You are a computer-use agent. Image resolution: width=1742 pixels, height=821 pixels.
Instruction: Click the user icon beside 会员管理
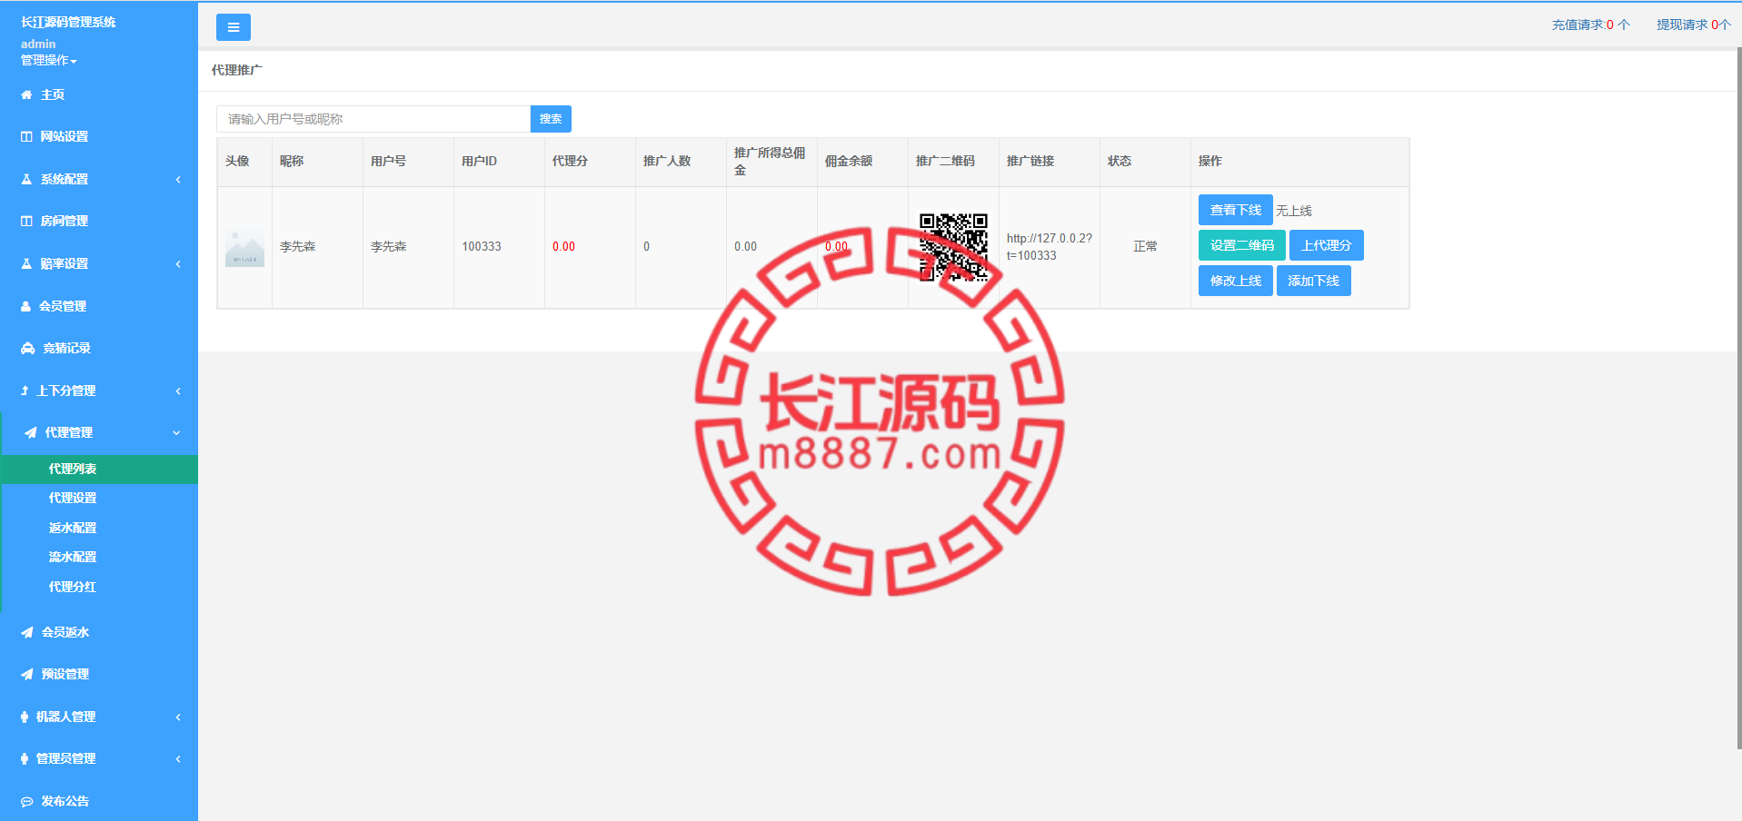(x=25, y=306)
